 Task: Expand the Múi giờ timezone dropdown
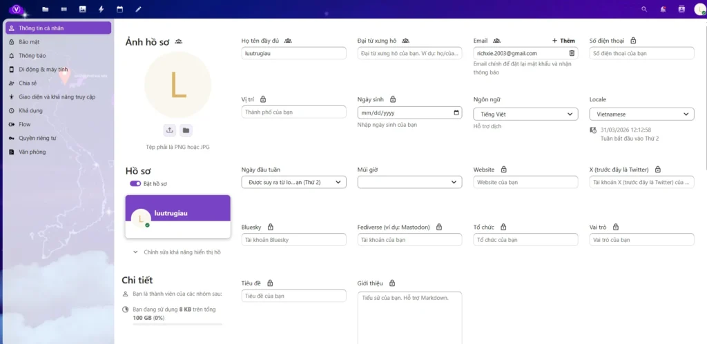tap(409, 182)
